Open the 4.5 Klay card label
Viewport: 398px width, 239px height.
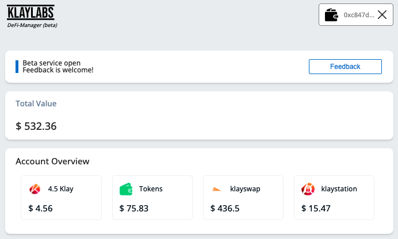60,189
